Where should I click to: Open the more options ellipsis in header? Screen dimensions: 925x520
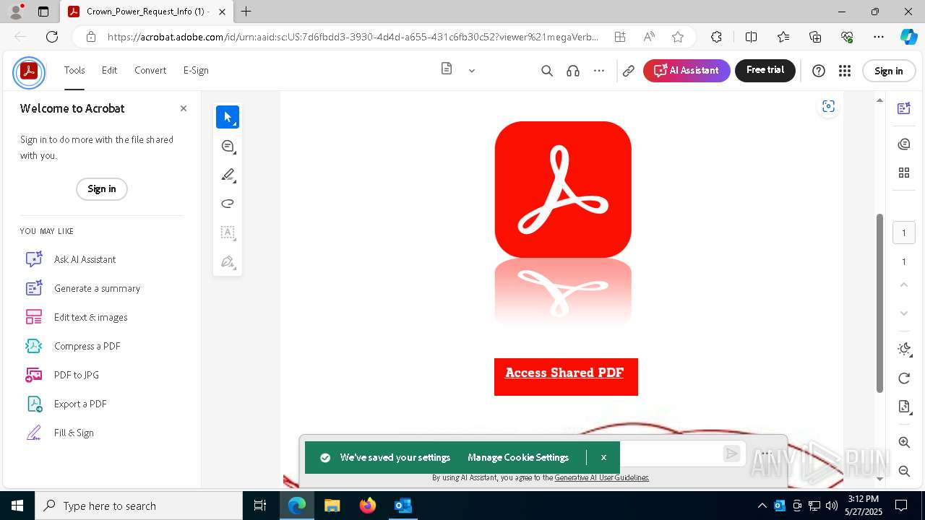599,71
